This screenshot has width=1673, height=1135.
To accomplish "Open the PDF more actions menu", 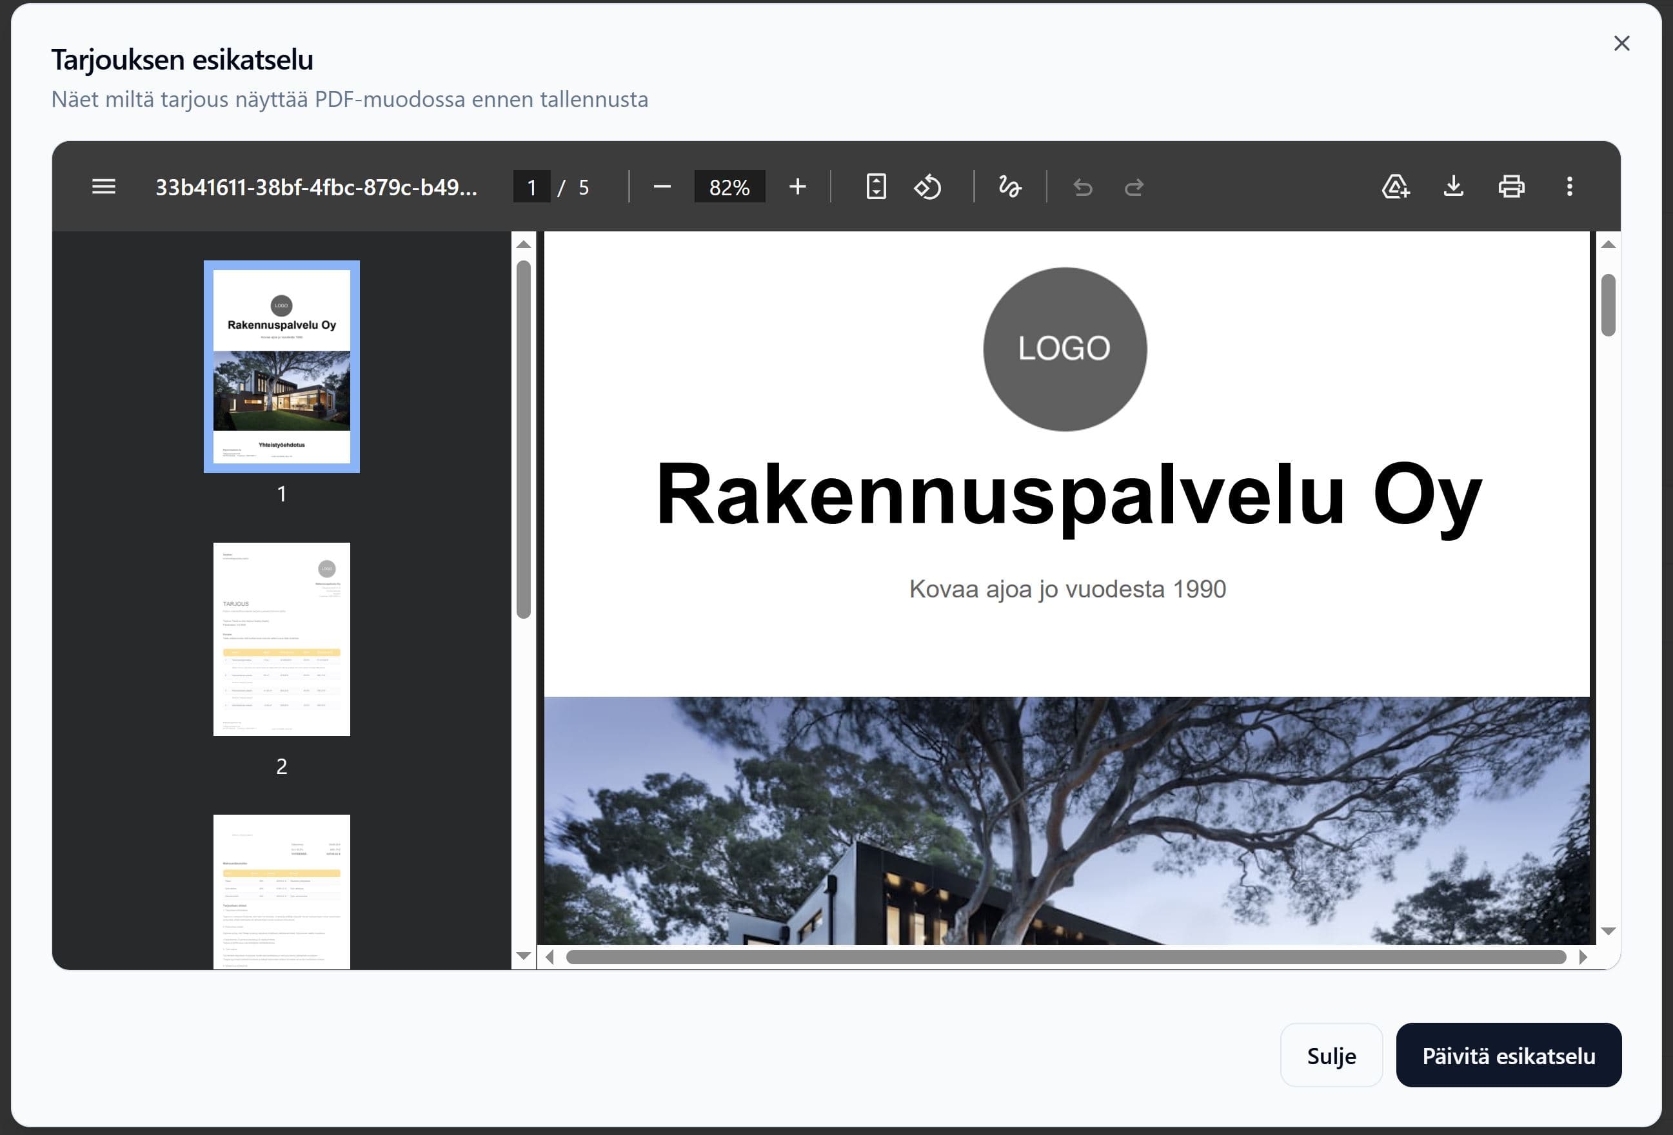I will [x=1569, y=187].
